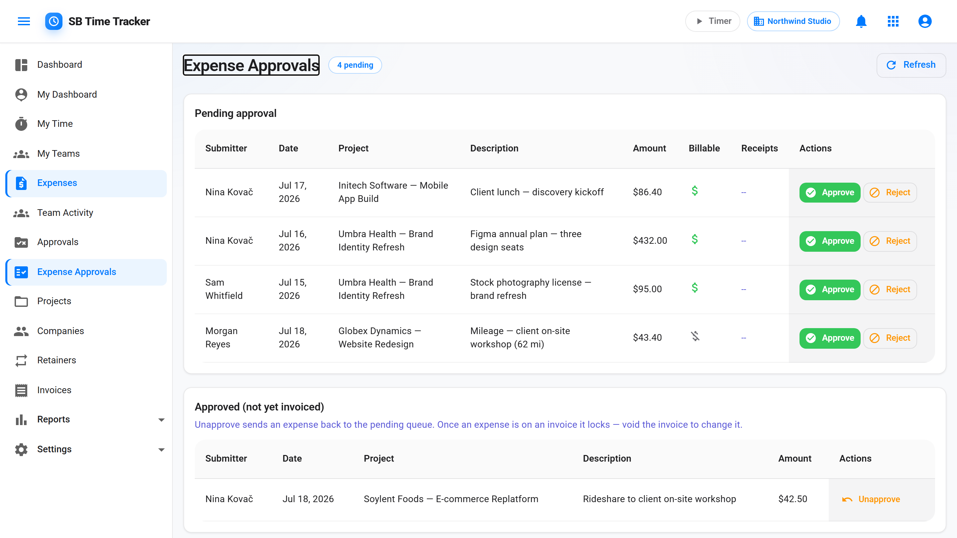Navigate to Companies

point(86,331)
